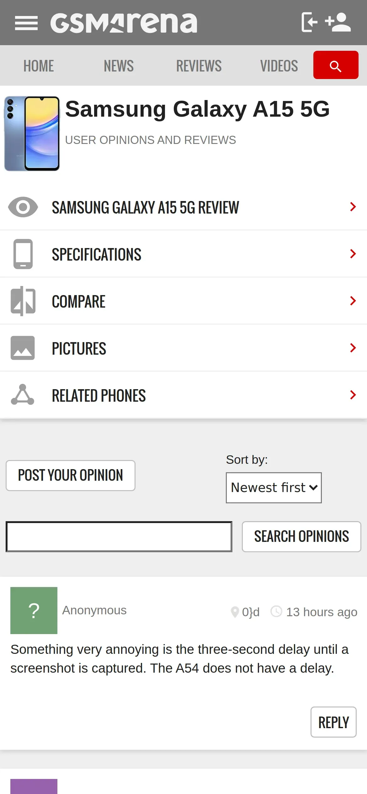Open search with red magnifier button

336,65
